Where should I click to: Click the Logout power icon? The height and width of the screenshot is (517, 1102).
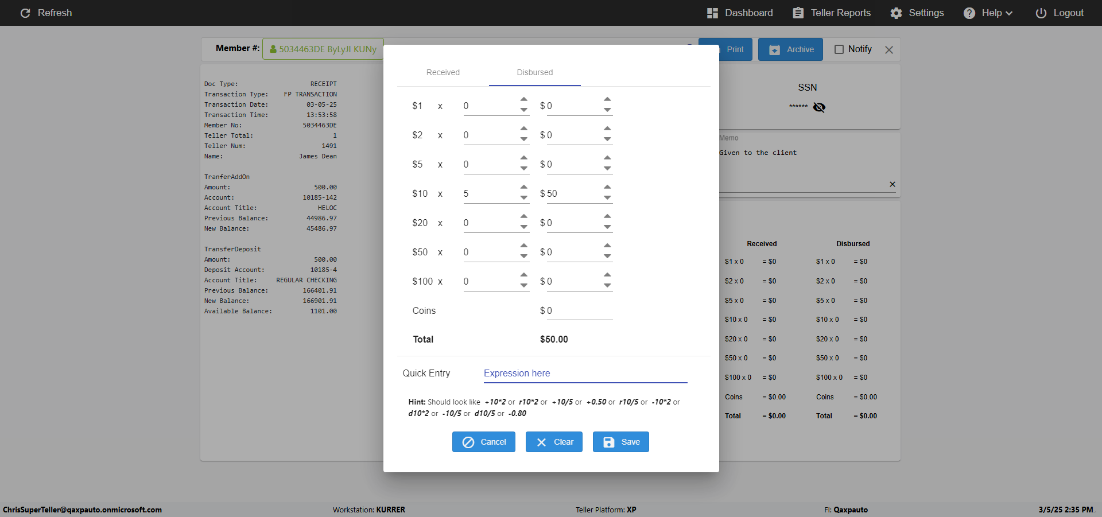[1041, 13]
